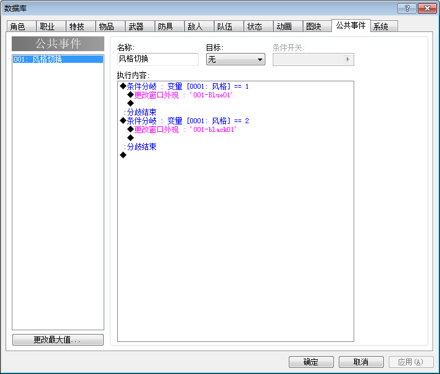Confirm with the 确定 button
The width and height of the screenshot is (440, 374).
point(311,362)
